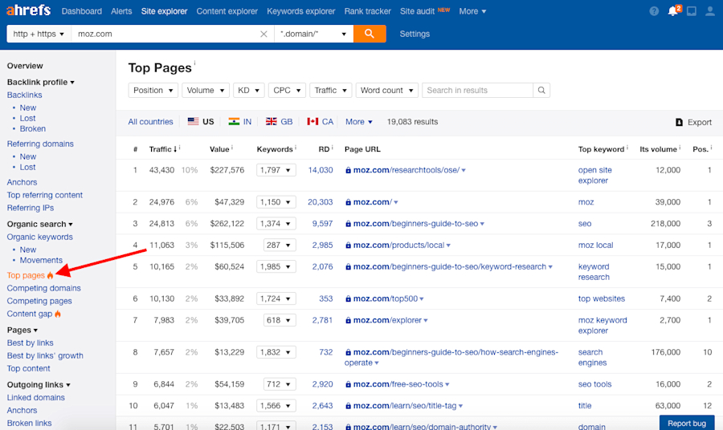Open the user account profile icon
723x430 pixels.
710,11
